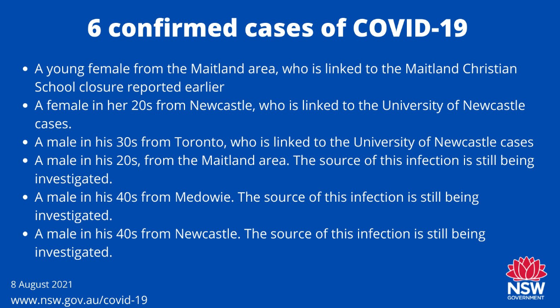This screenshot has height=308, width=560.
Task: Click the male in his 40s from Newcastle line
Action: click(260, 233)
